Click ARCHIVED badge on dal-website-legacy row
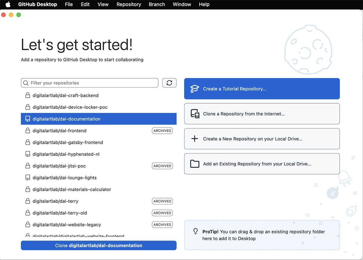Screen dimensions: 363x260 click(162, 225)
